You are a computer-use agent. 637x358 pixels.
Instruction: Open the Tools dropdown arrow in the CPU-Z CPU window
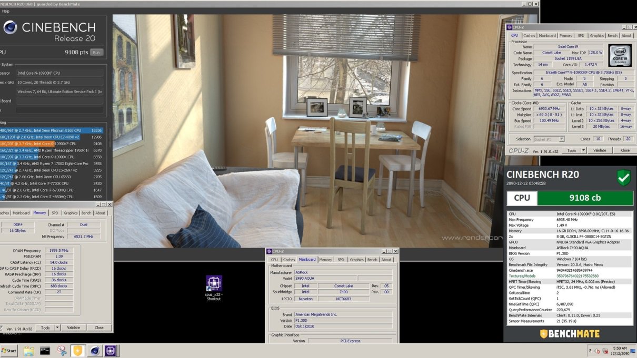click(x=583, y=150)
